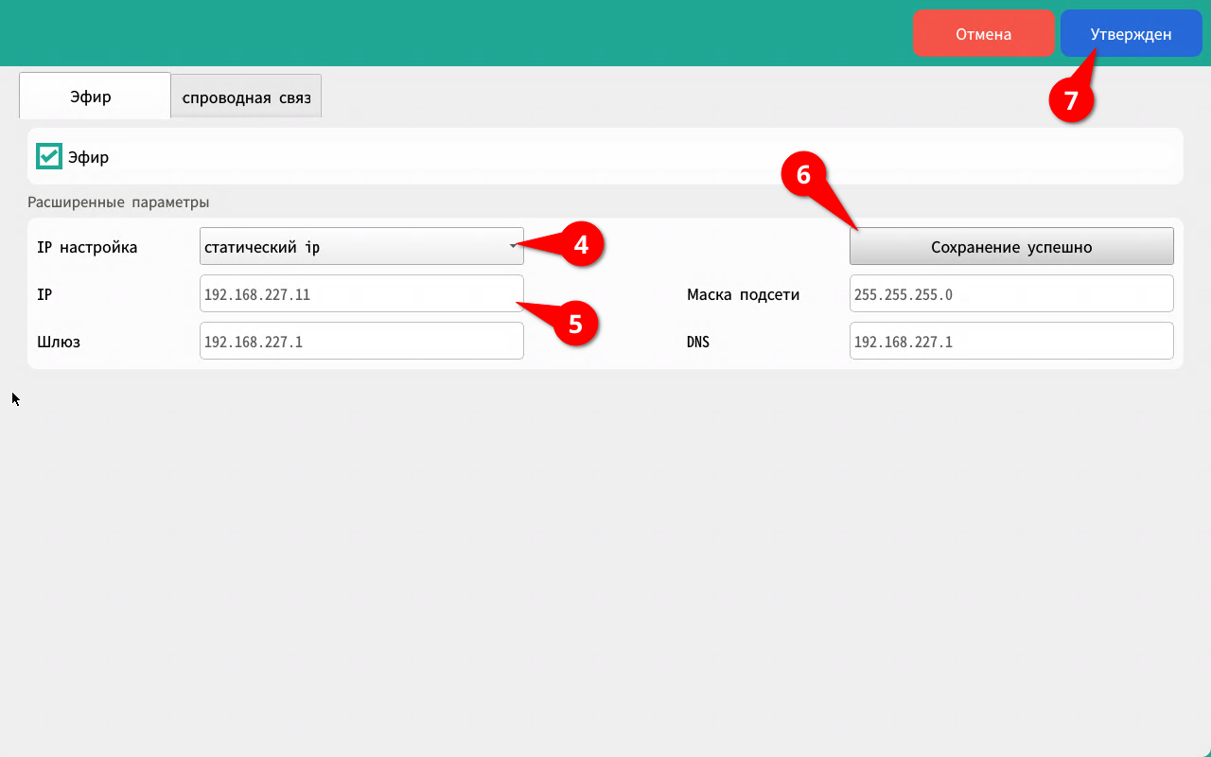Select the Маска подсети input field
Screen dimensions: 1211x757
point(1011,294)
